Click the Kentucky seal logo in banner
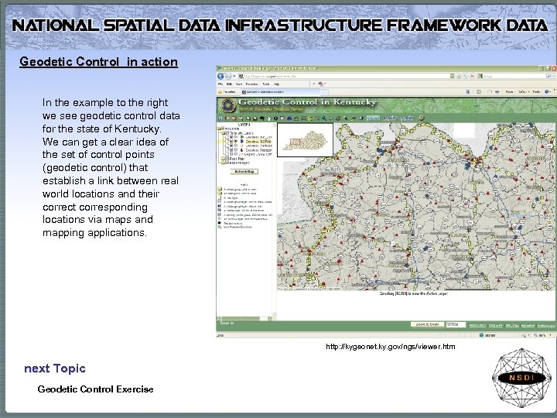 [228, 105]
